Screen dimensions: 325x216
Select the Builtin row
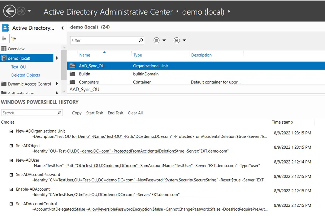(x=196, y=74)
